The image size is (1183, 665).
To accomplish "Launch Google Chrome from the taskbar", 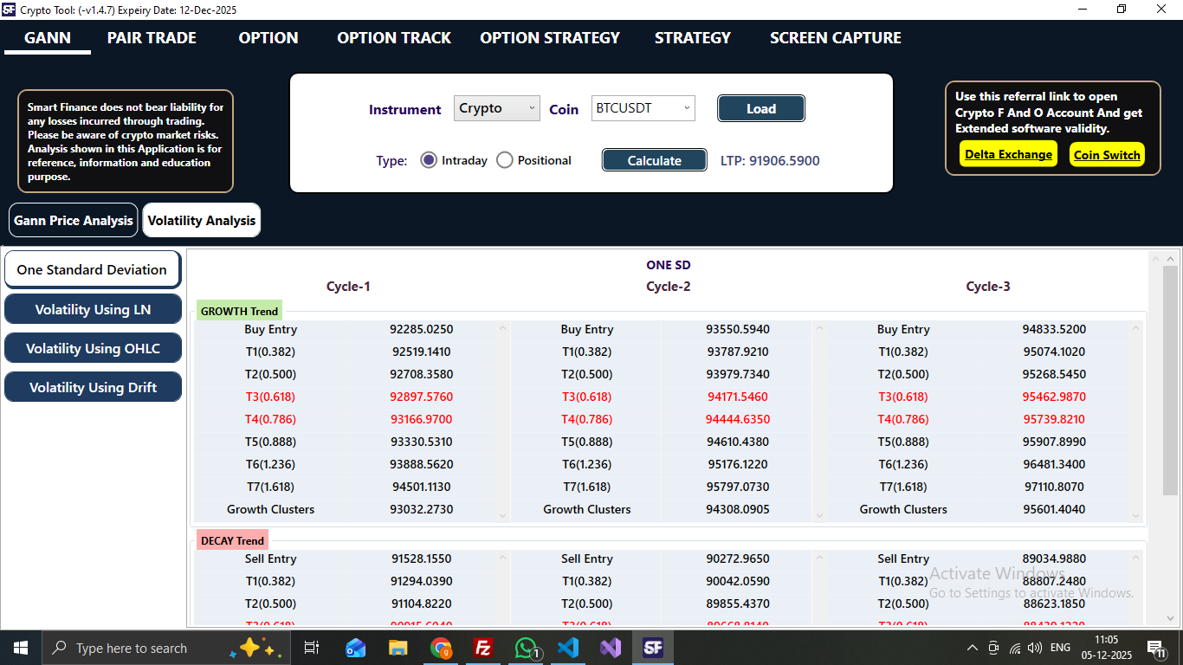I will (441, 647).
